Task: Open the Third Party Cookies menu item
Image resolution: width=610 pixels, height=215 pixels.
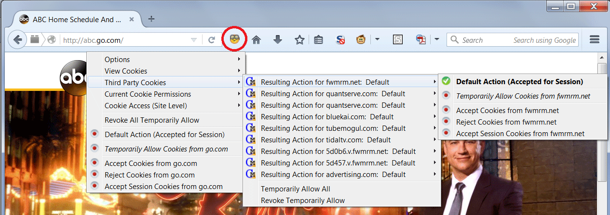Action: click(x=166, y=83)
